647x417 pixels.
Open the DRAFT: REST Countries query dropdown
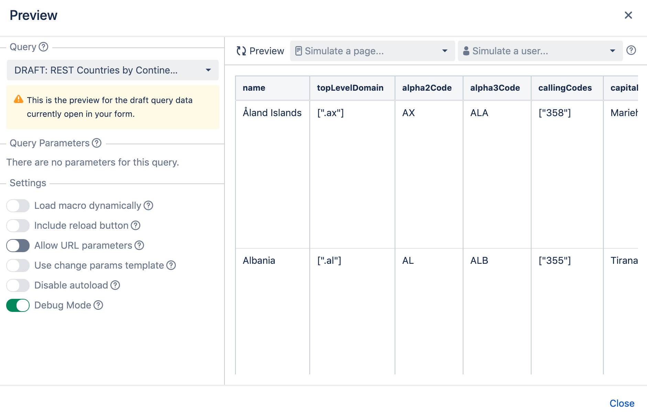tap(112, 70)
